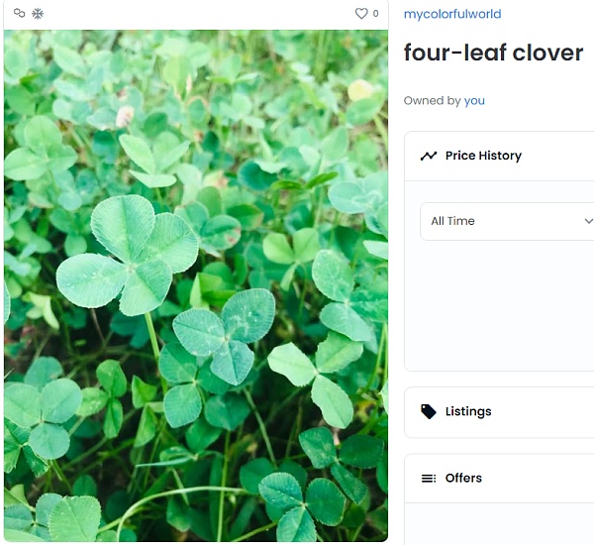Click the empty price history chart area
This screenshot has width=594, height=545.
[507, 305]
